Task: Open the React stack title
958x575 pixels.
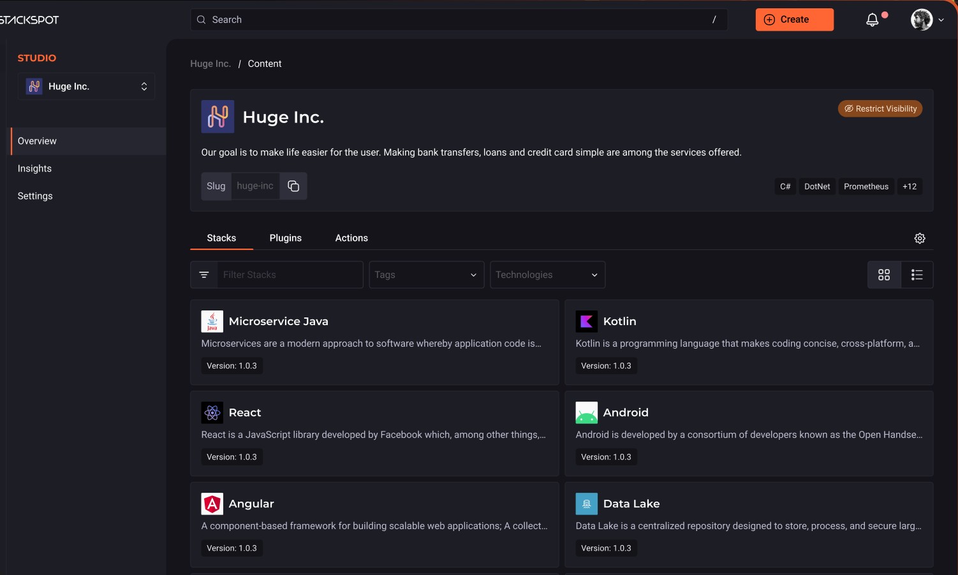Action: (245, 412)
